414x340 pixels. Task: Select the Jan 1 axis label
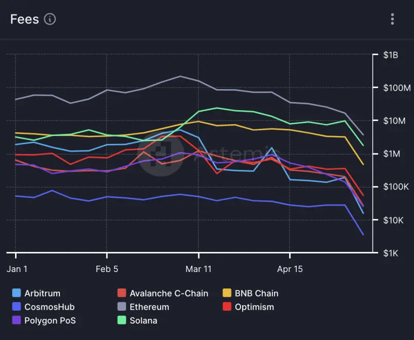[x=17, y=269]
